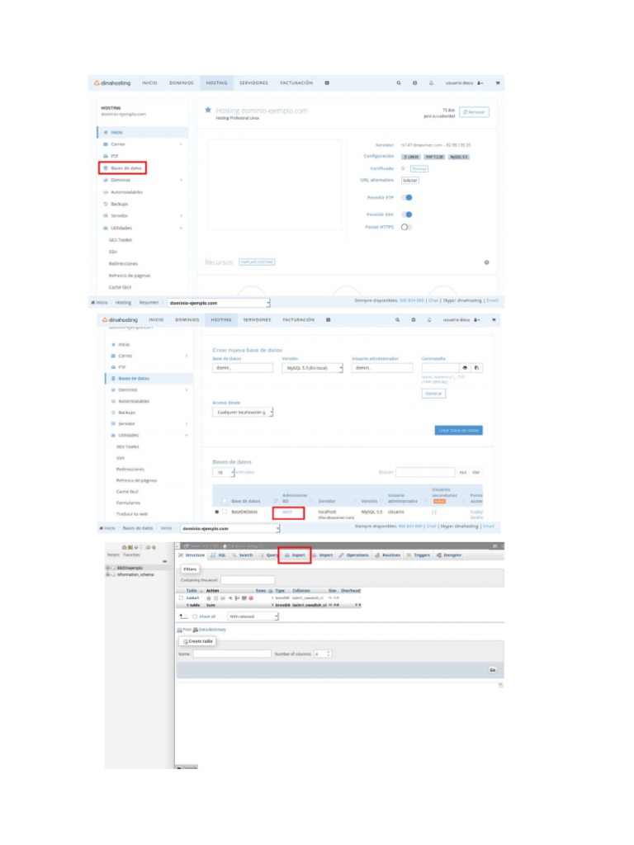
Task: Click the phpMyAdmin page settings gear in the title bar
Action: [x=495, y=546]
